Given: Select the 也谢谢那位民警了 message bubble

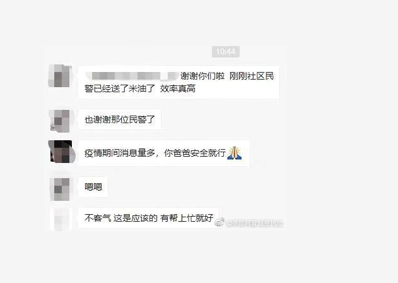Looking at the screenshot, I should click(x=120, y=119).
